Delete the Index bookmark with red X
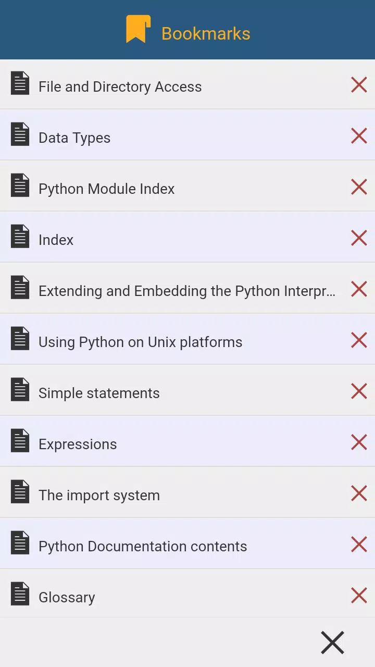The height and width of the screenshot is (667, 375). (x=359, y=238)
